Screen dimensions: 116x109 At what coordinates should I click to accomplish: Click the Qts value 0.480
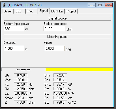point(21,75)
